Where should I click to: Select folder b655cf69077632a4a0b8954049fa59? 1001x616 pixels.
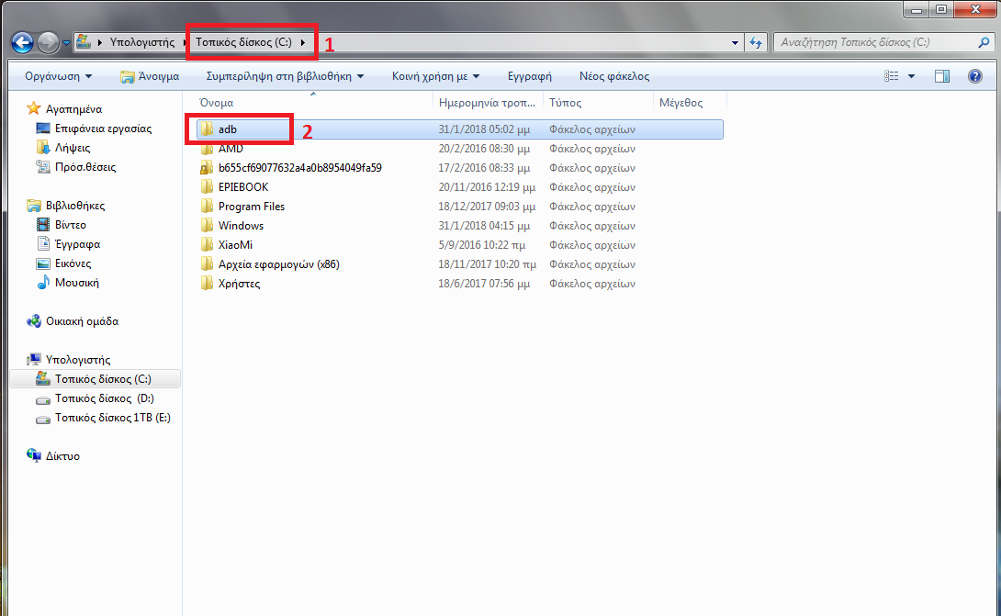tap(300, 168)
